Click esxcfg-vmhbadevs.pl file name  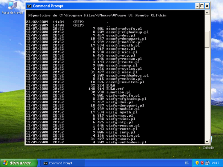coord(128,75)
